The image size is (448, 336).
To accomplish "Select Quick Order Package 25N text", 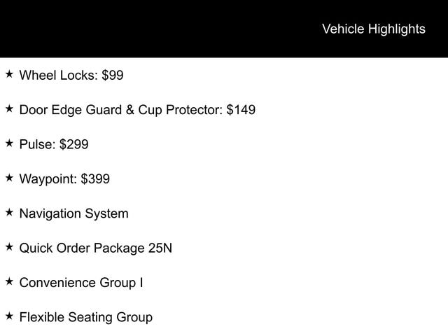I will point(96,248).
